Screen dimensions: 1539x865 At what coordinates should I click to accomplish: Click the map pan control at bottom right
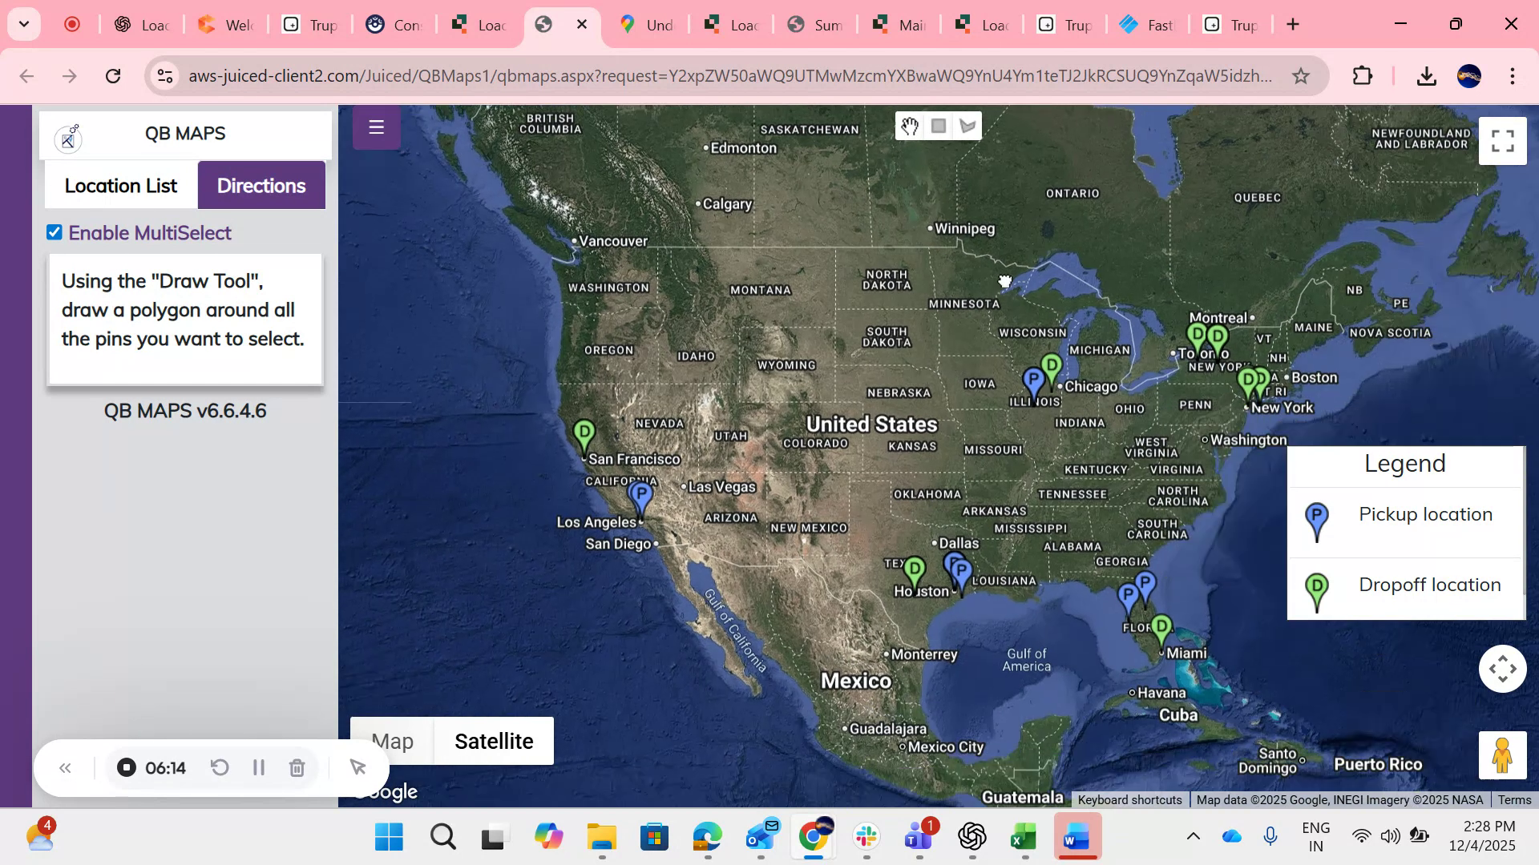click(1502, 668)
